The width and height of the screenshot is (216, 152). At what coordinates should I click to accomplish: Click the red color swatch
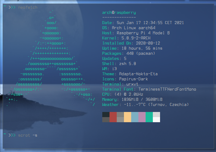tap(113, 117)
